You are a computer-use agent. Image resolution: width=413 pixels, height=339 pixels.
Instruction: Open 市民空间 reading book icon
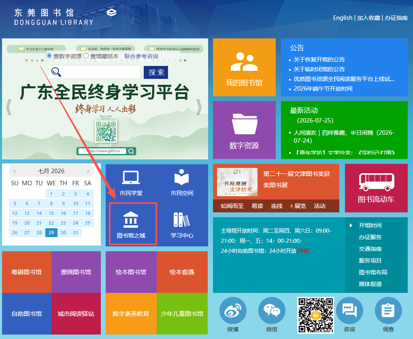[182, 178]
